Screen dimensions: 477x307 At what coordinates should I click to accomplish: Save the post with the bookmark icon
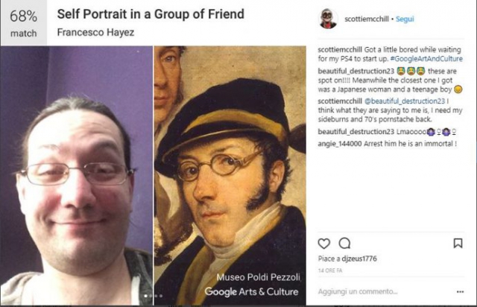click(x=458, y=243)
